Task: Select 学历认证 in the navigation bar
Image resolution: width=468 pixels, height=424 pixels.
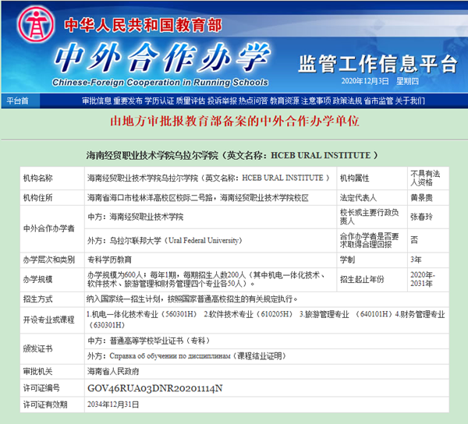Action: (x=159, y=101)
